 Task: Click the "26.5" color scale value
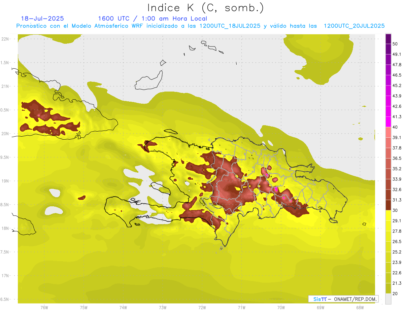[x=397, y=242]
